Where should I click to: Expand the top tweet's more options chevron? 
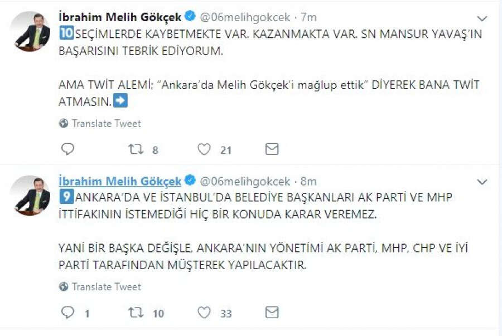(x=482, y=18)
